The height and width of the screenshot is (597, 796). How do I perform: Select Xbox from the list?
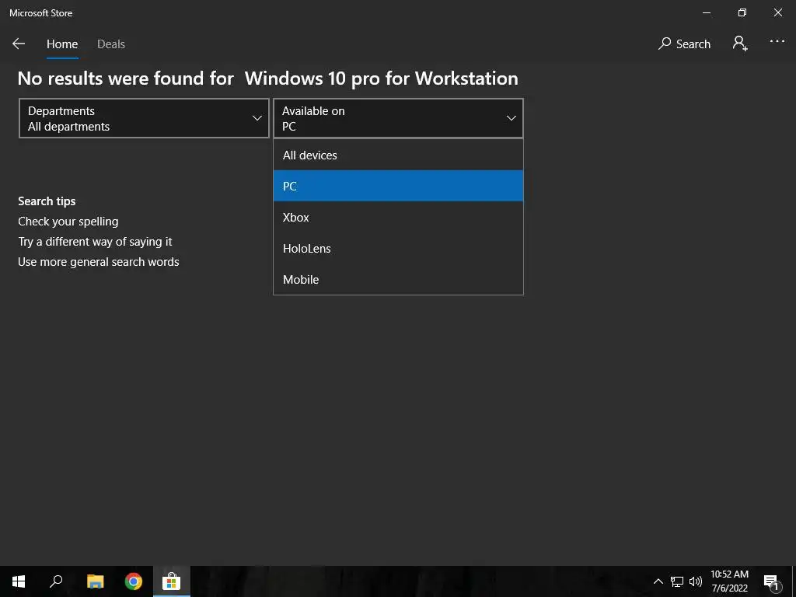pos(398,218)
